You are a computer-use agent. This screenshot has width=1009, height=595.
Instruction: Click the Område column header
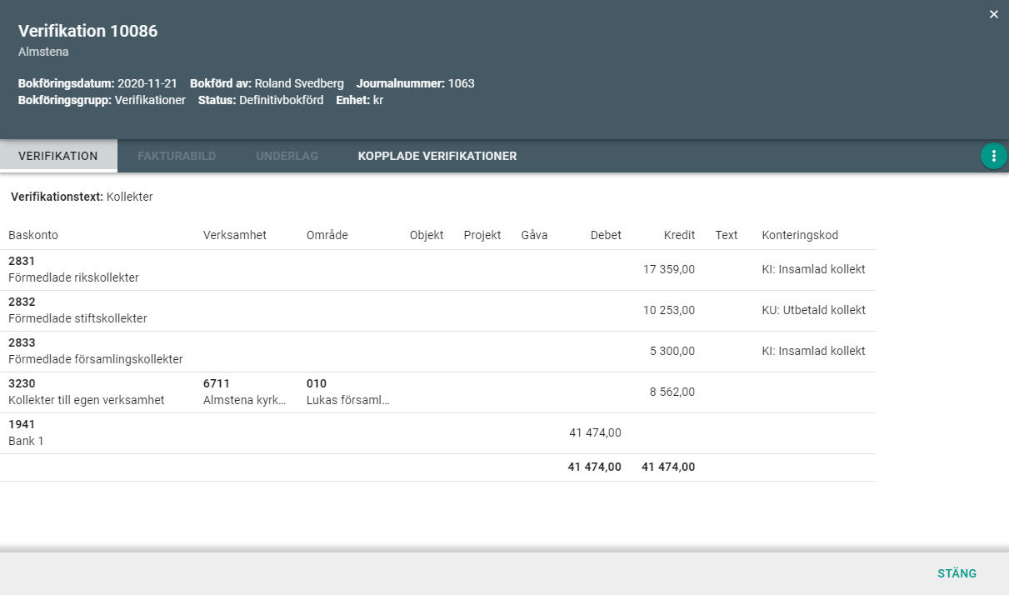(x=327, y=235)
